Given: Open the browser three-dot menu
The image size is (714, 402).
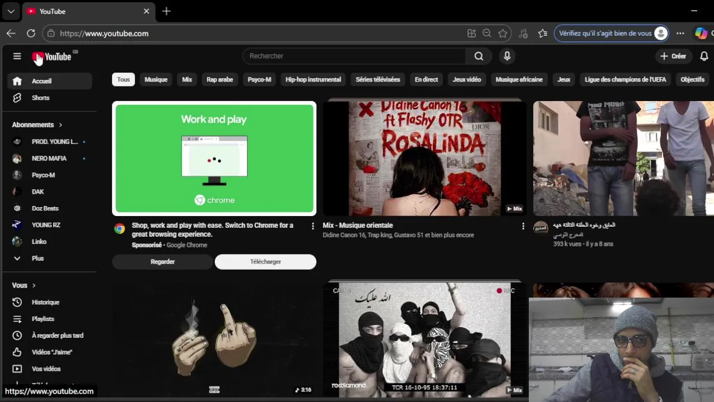Looking at the screenshot, I should [x=680, y=33].
